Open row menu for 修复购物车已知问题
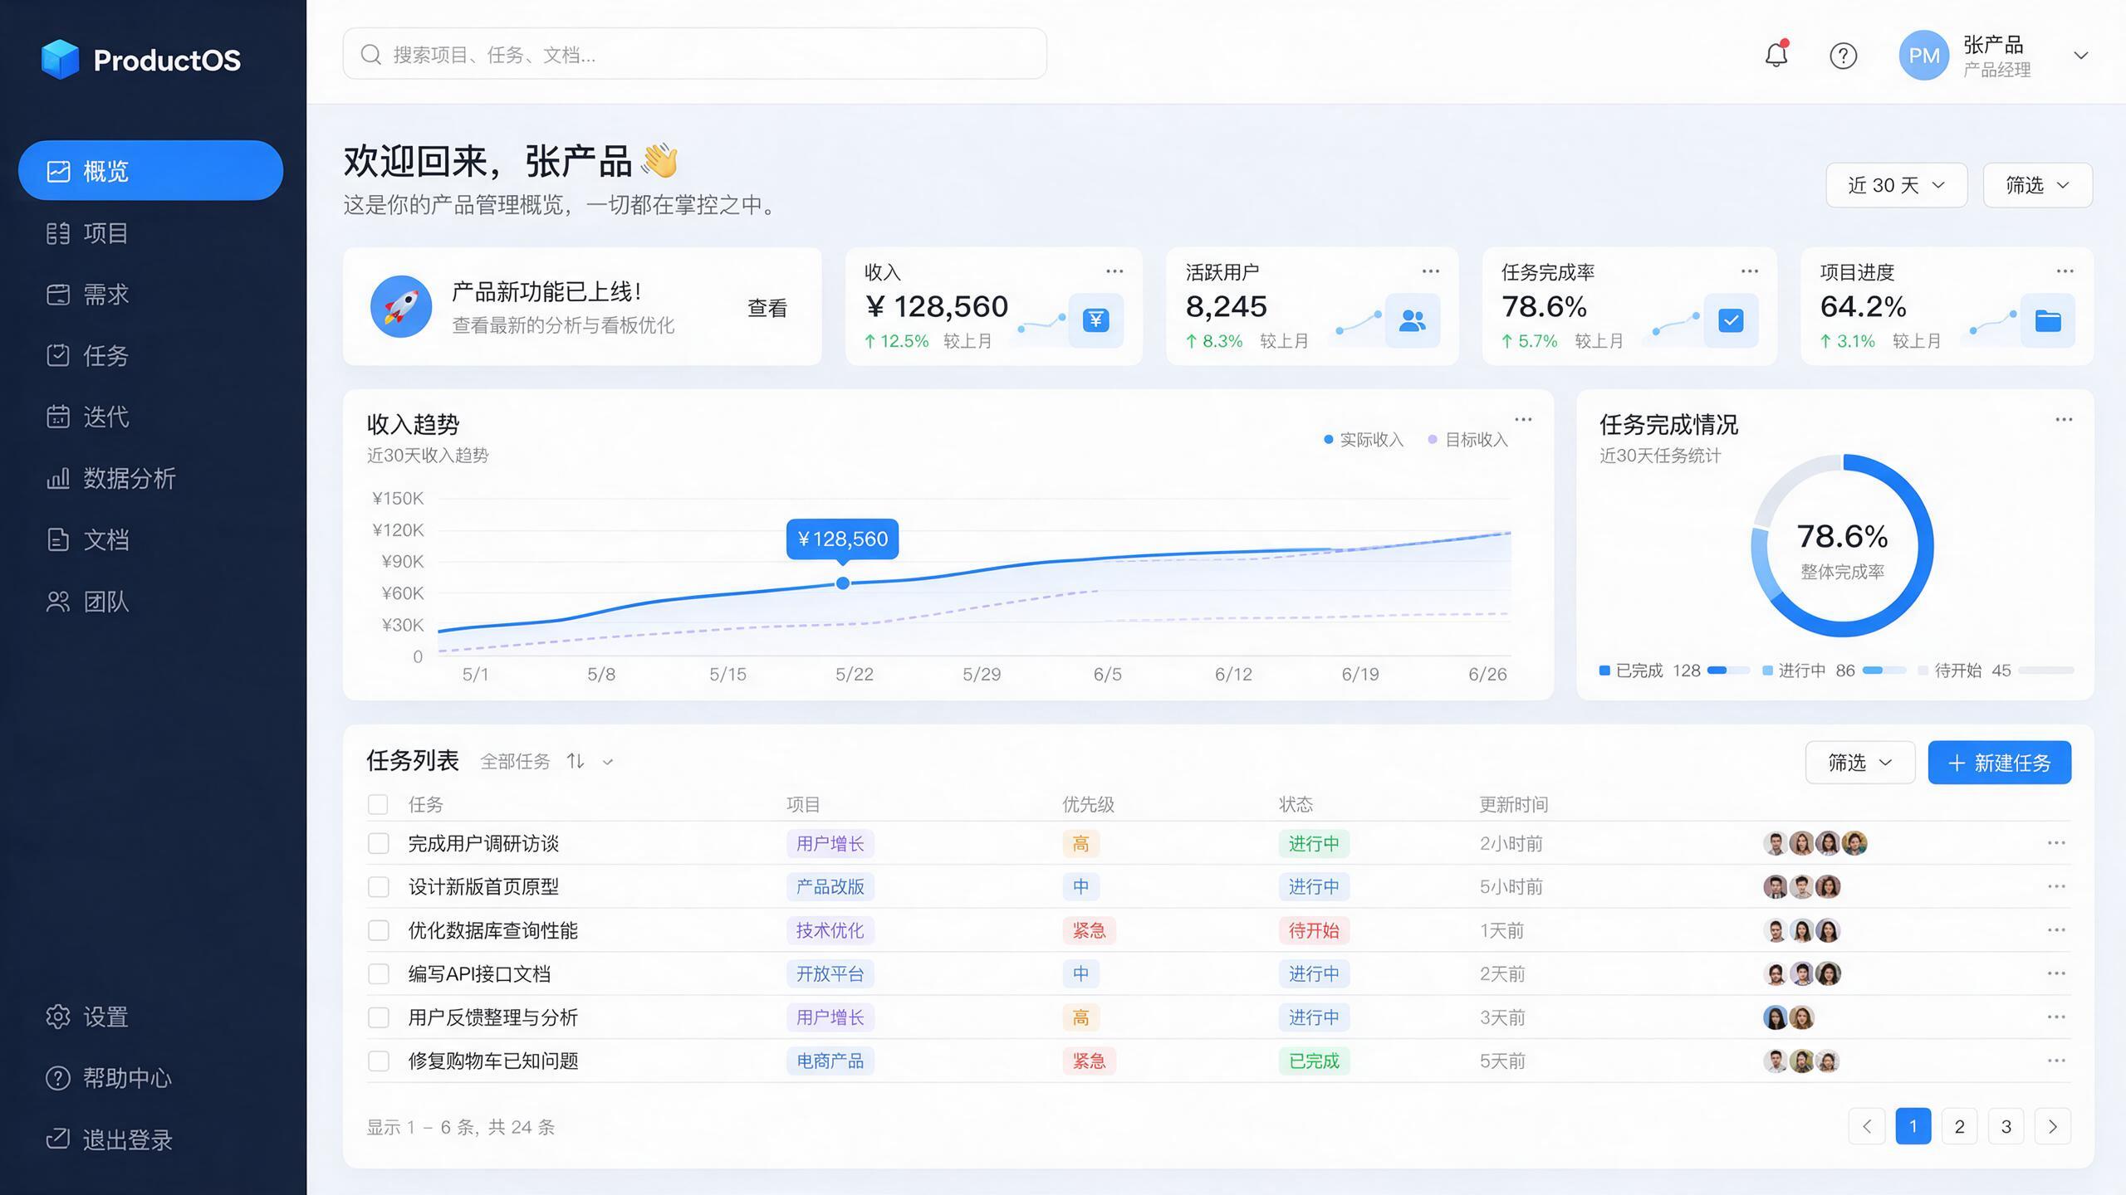The image size is (2126, 1195). coord(2056,1061)
